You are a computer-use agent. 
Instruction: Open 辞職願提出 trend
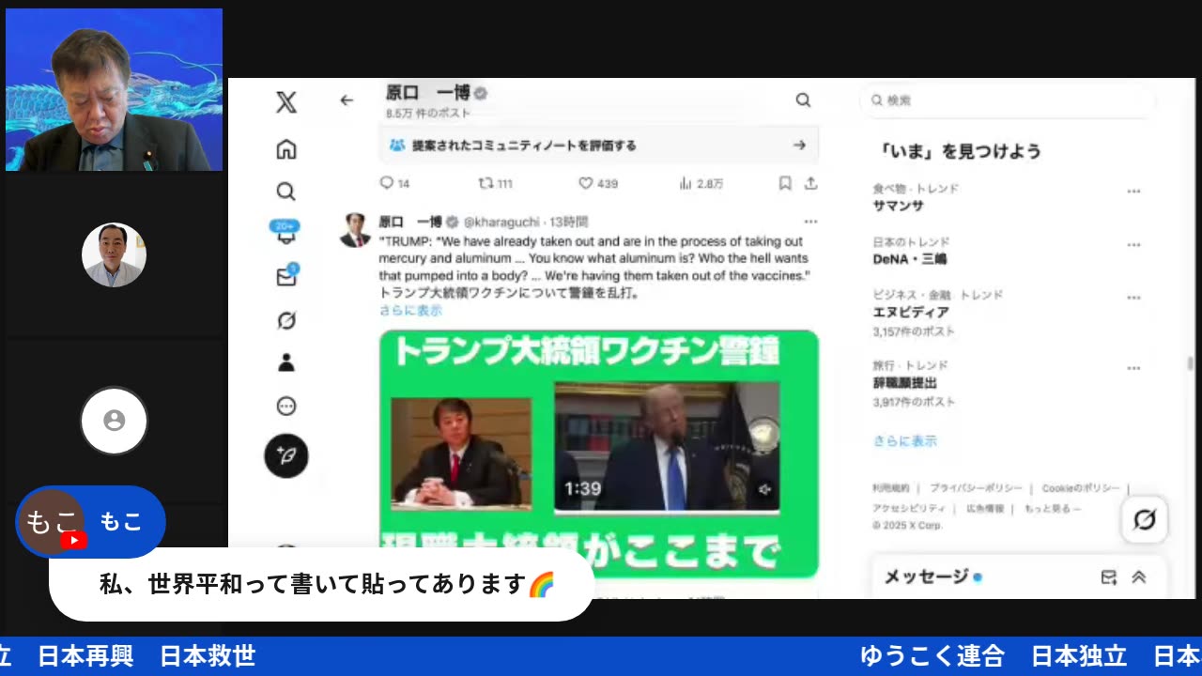click(x=904, y=383)
